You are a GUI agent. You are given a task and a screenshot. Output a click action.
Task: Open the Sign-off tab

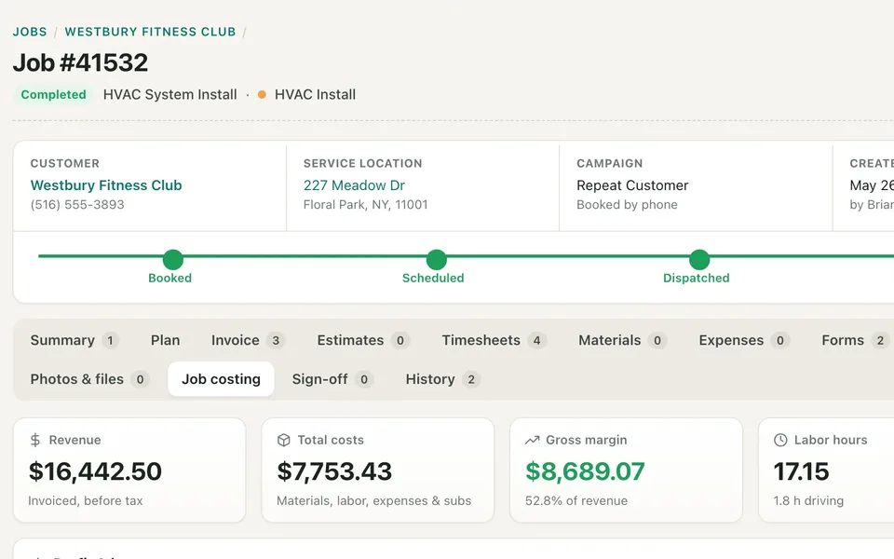(332, 379)
